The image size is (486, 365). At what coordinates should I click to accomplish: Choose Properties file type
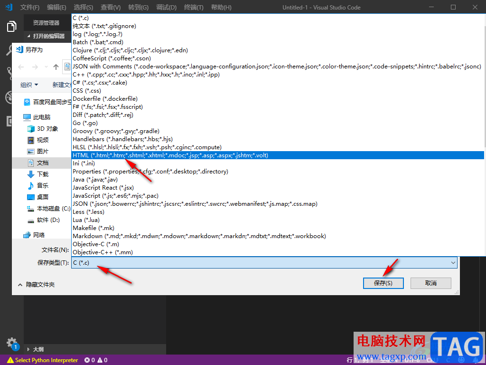point(278,171)
